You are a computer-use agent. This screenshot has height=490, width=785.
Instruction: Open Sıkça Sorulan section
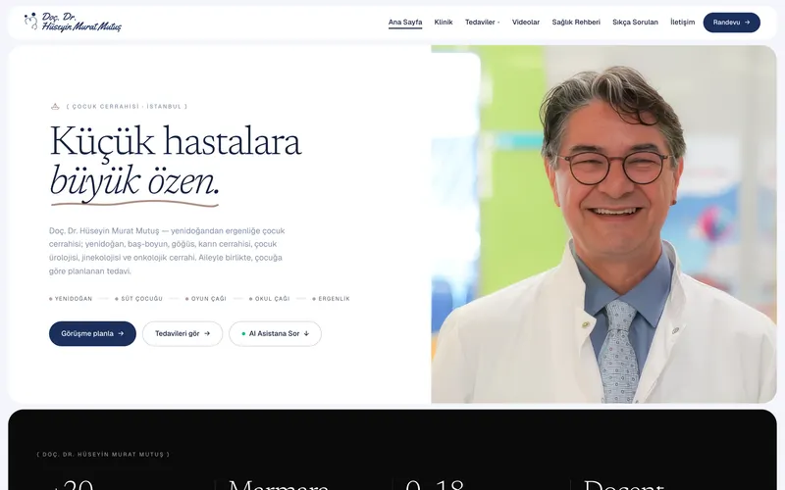point(635,23)
